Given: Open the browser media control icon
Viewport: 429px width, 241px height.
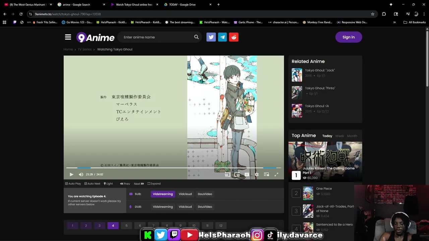Looking at the screenshot, I should [x=408, y=14].
